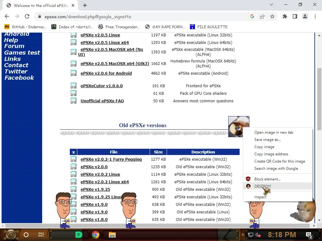Open a new tab with plus button
Image resolution: width=322 pixels, height=241 pixels.
[85, 5]
